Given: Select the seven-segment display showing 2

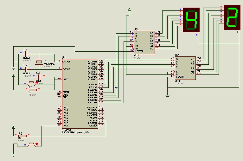Looking at the screenshot, I should click(x=232, y=18).
